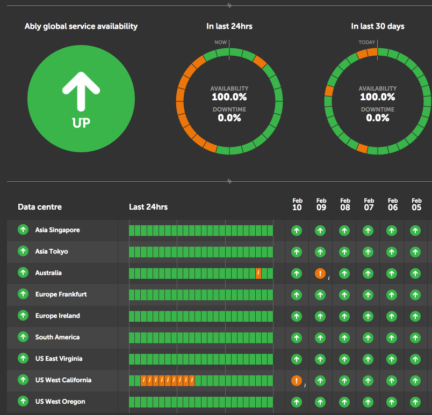The height and width of the screenshot is (415, 432).
Task: Click the Asia Tokyo data centre name
Action: 52,251
